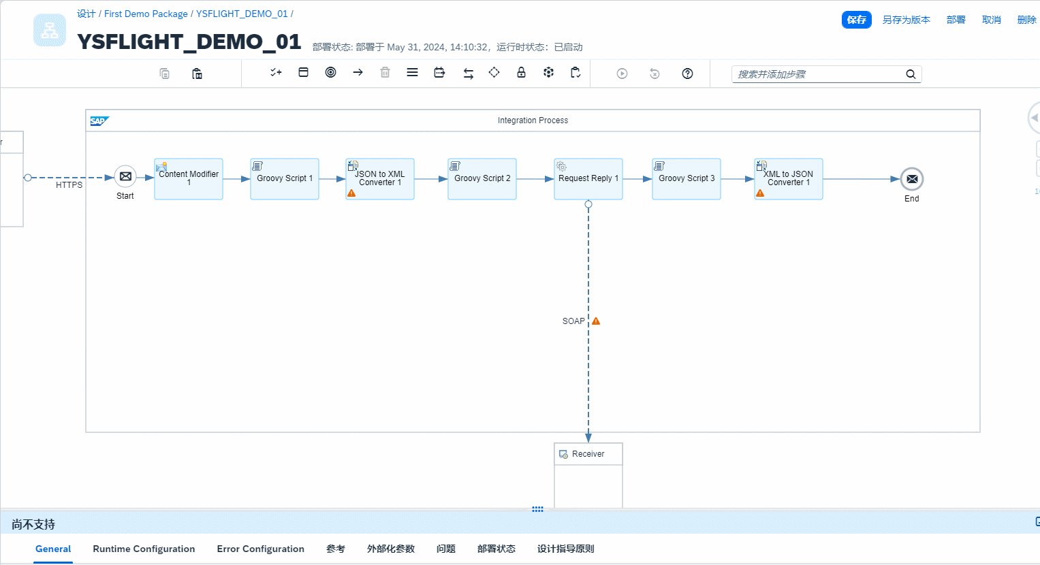Viewport: 1040px width, 565px height.
Task: Select the End message event
Action: (x=911, y=179)
